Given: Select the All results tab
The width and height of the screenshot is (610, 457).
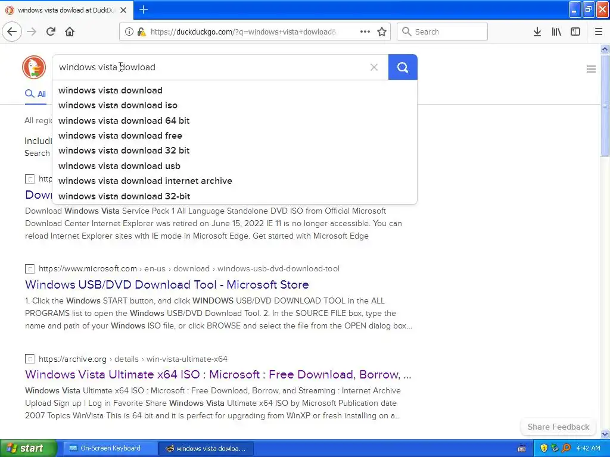Looking at the screenshot, I should [x=35, y=93].
